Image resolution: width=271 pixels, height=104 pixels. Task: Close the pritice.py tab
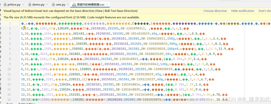coord(23,5)
